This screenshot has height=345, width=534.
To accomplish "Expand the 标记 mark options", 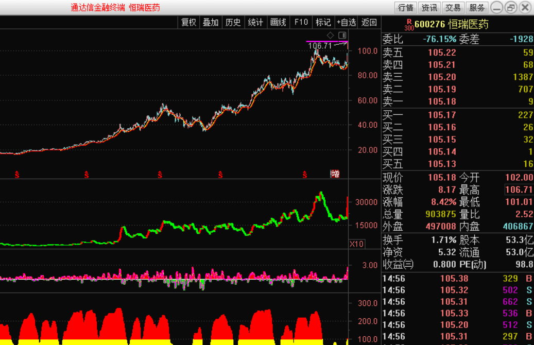I will click(323, 22).
